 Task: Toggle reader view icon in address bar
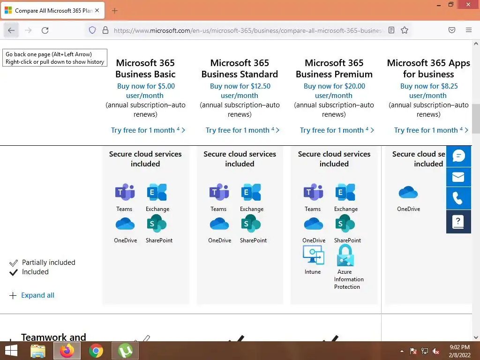391,30
